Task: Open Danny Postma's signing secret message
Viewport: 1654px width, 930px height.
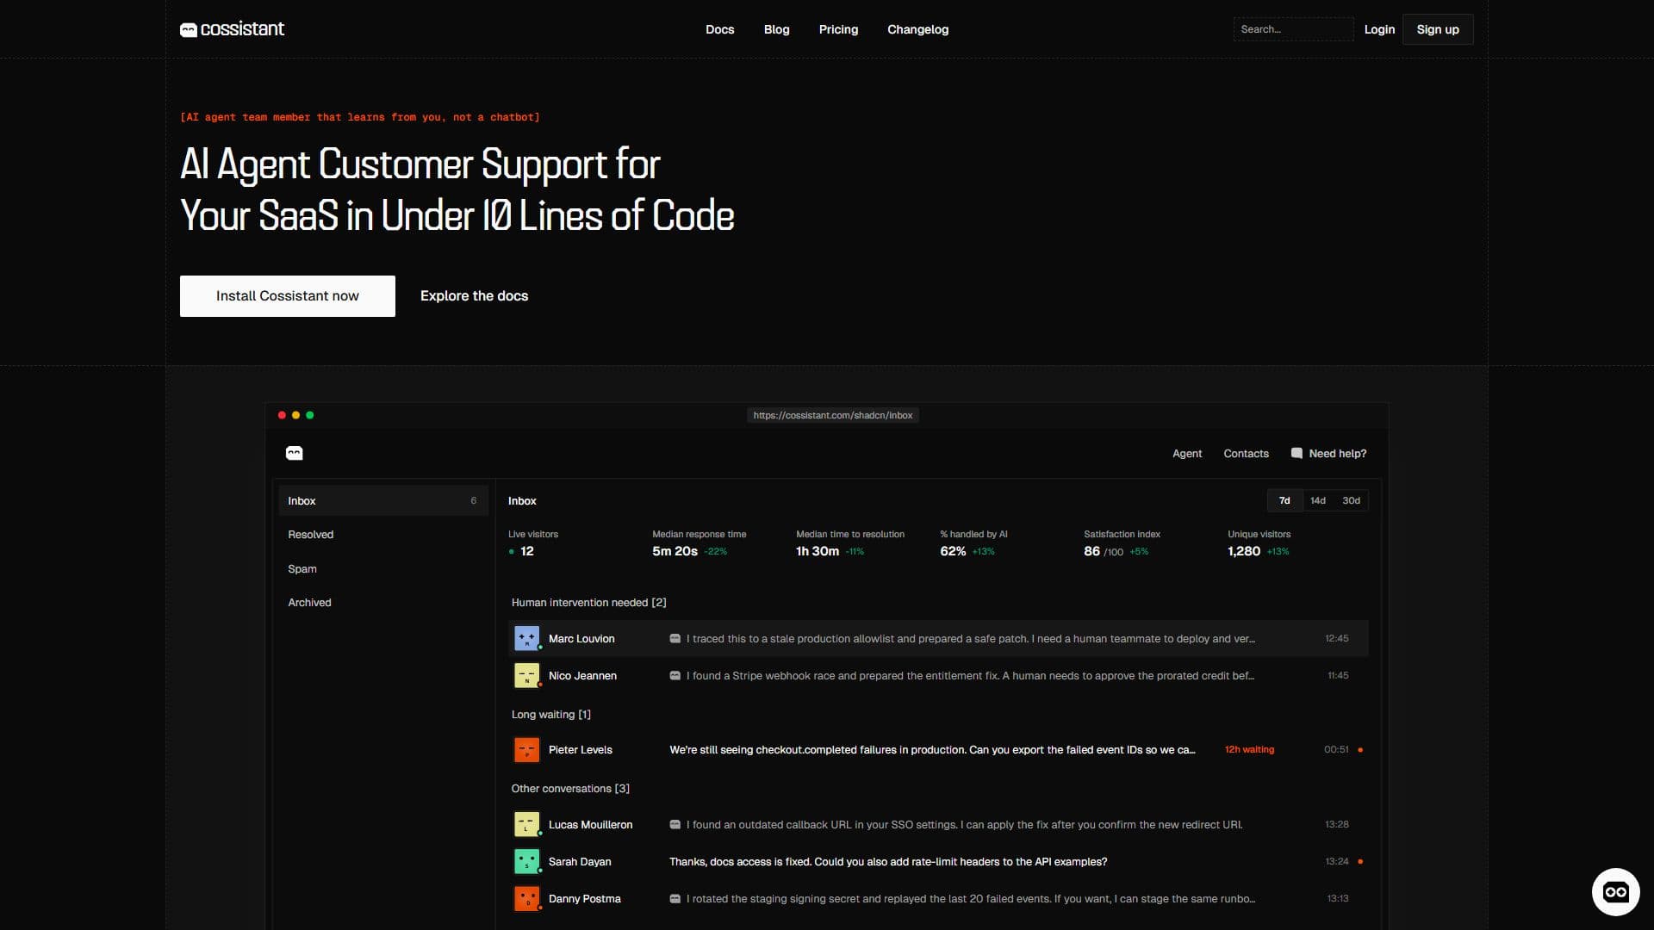Action: (970, 899)
